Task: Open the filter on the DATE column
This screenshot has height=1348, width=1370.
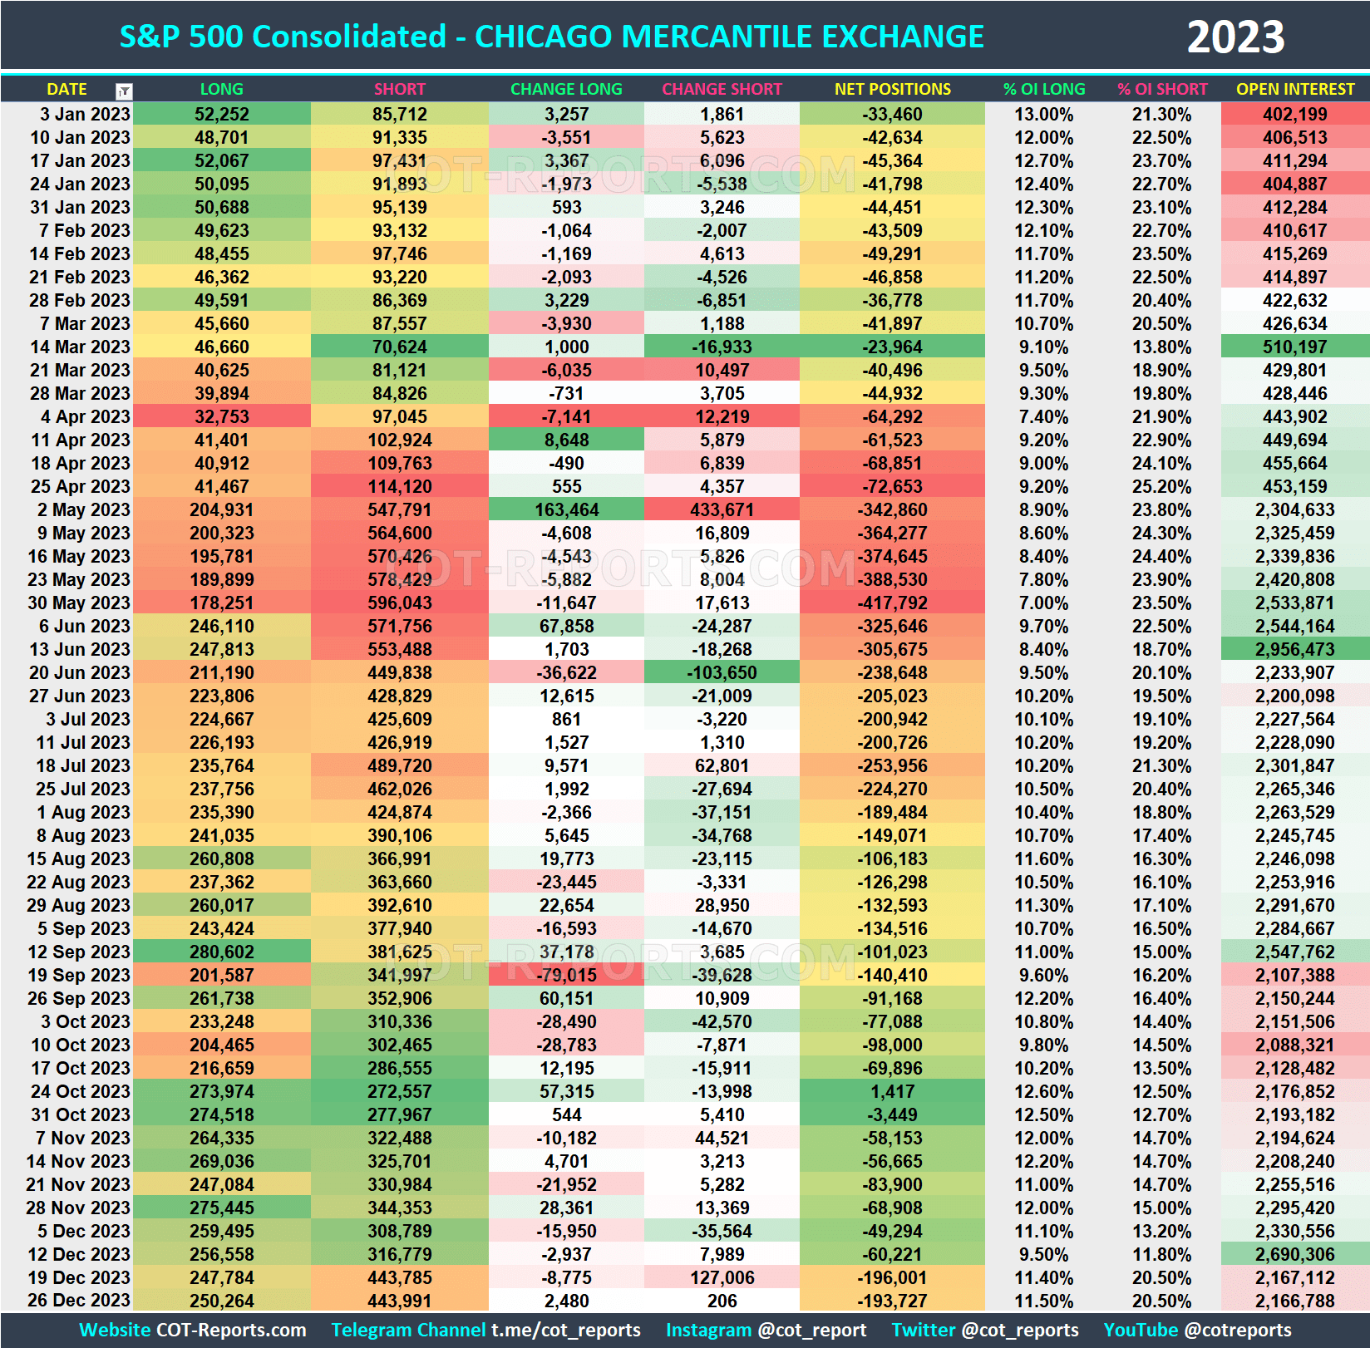Action: pos(121,89)
